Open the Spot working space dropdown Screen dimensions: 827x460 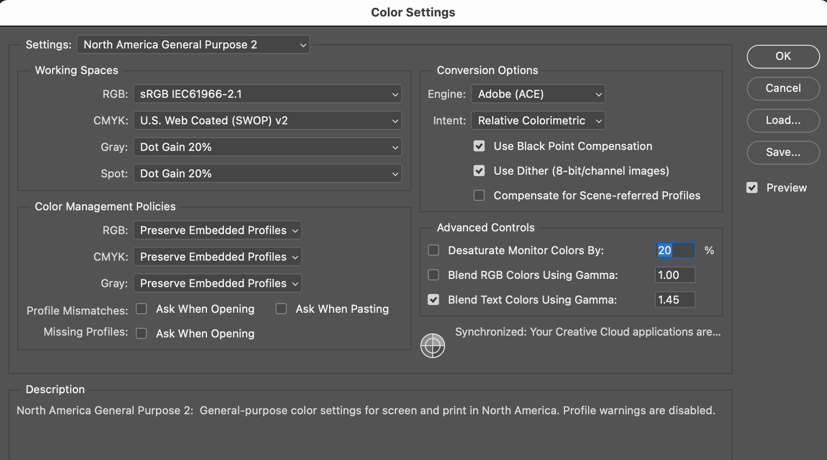(x=267, y=173)
